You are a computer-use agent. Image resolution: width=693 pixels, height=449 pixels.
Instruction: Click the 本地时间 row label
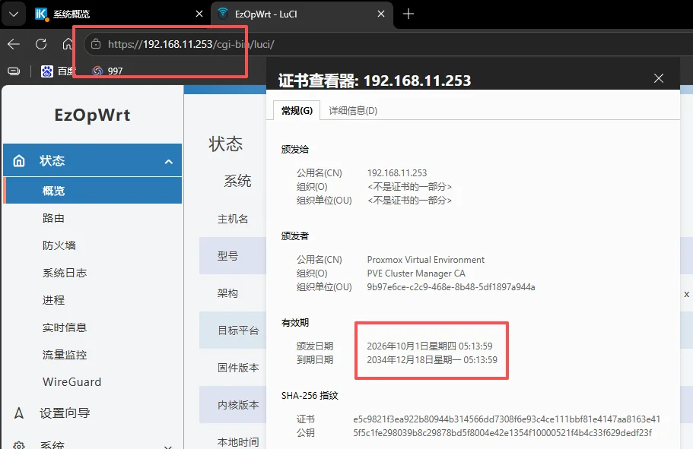pyautogui.click(x=238, y=442)
